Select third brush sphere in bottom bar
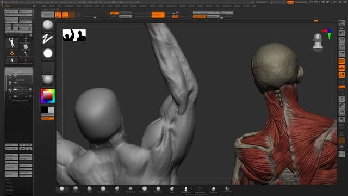 (89, 189)
